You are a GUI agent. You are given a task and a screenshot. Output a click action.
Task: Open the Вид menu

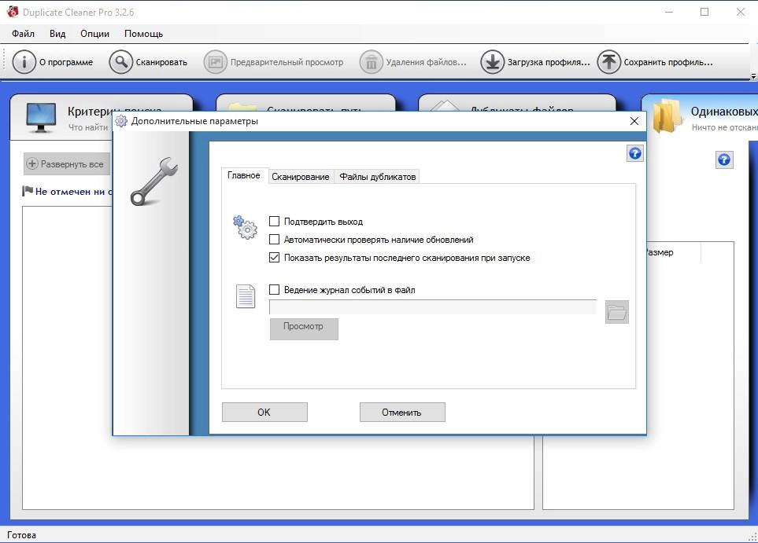[57, 34]
